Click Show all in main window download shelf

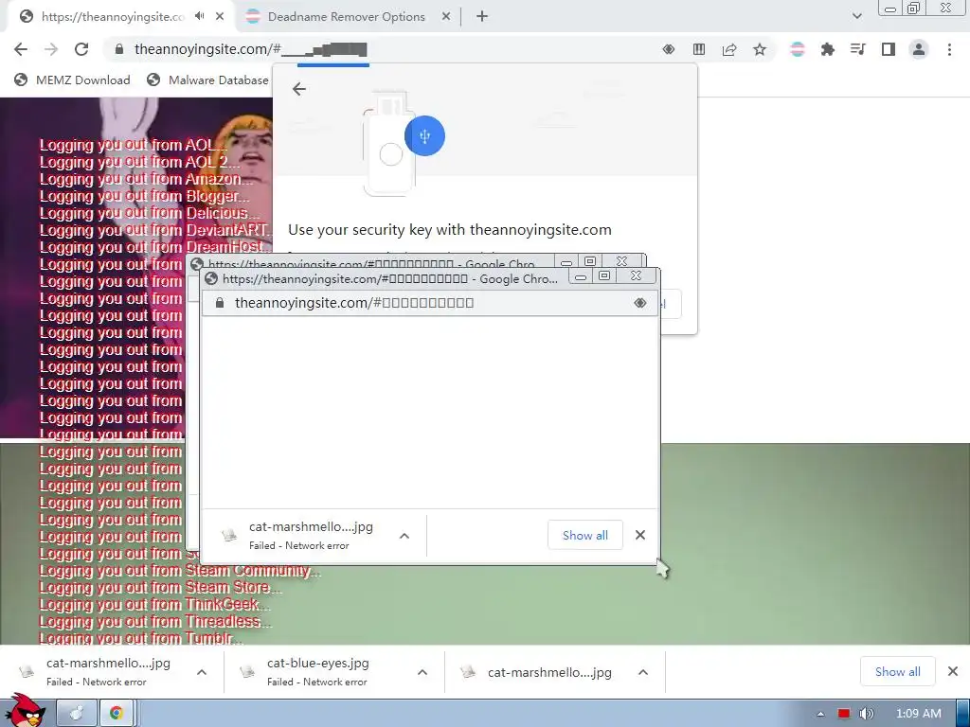898,671
